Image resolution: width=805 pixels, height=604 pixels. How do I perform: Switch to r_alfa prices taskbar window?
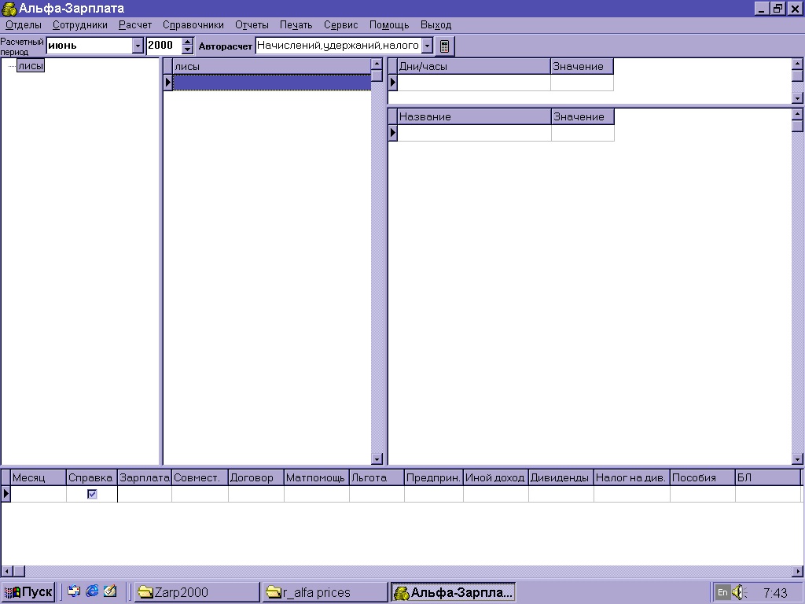point(324,592)
